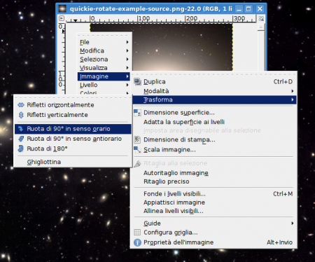315x262 pixels.
Task: Open the Modalità submenu
Action: click(x=213, y=91)
